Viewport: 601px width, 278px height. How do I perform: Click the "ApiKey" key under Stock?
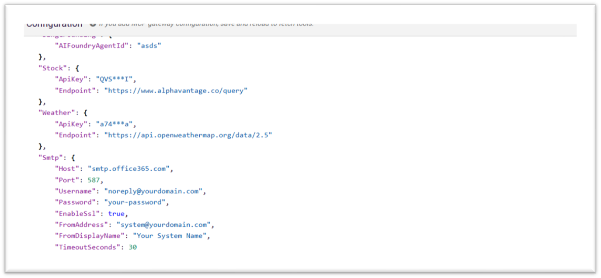[x=71, y=79]
